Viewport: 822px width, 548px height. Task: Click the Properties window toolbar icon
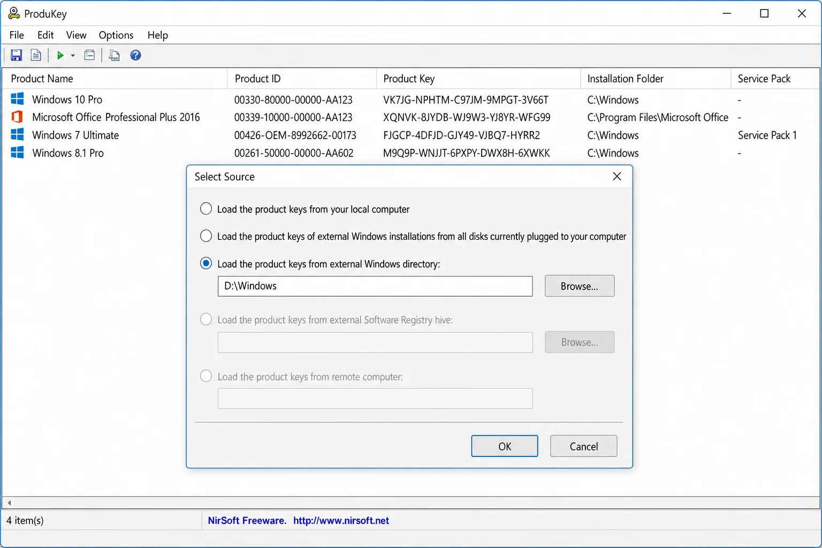89,55
